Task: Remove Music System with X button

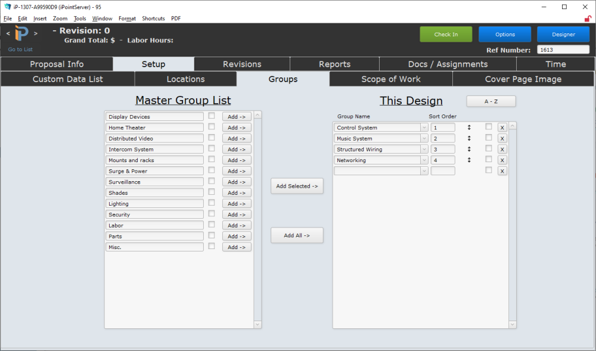Action: click(x=502, y=138)
